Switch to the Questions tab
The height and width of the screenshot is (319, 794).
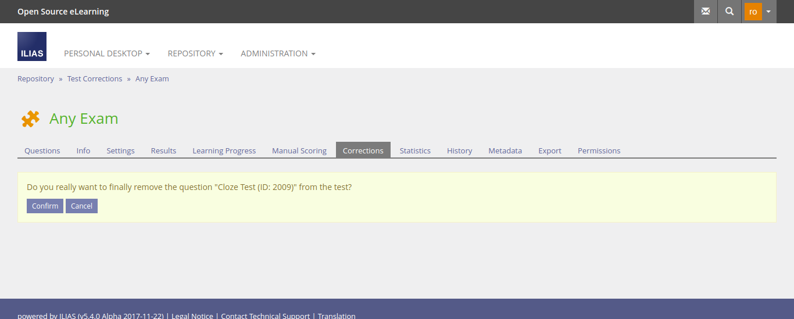pyautogui.click(x=42, y=150)
